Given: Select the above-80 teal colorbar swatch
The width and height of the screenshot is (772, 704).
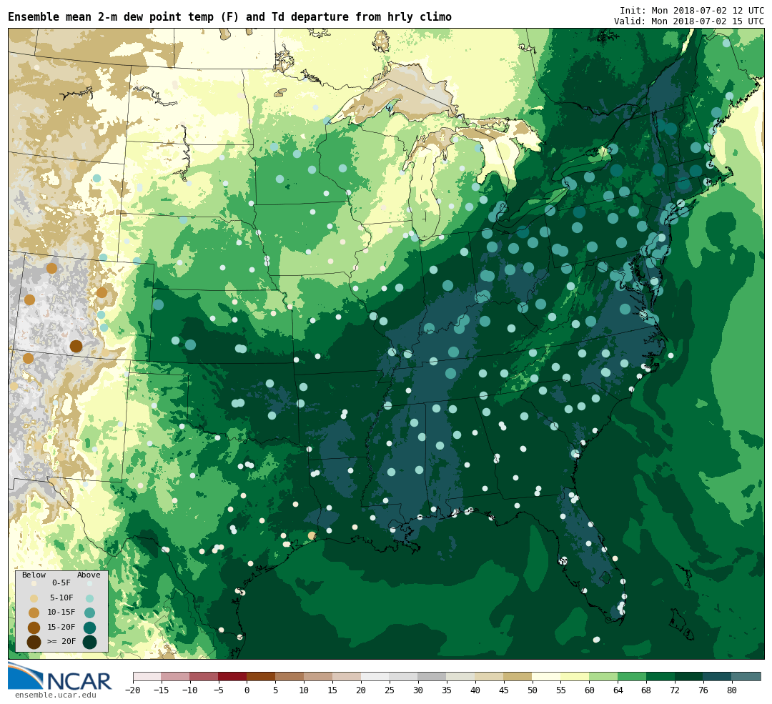Looking at the screenshot, I should [x=746, y=676].
